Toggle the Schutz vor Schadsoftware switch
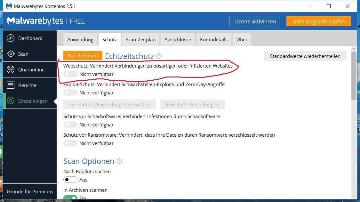Screen dimensions: 360x202 pos(70,125)
